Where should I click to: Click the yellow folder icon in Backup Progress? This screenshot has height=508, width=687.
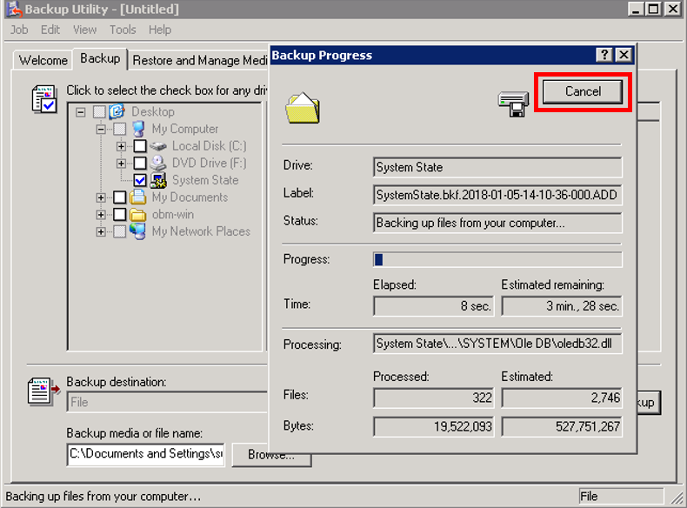303,107
